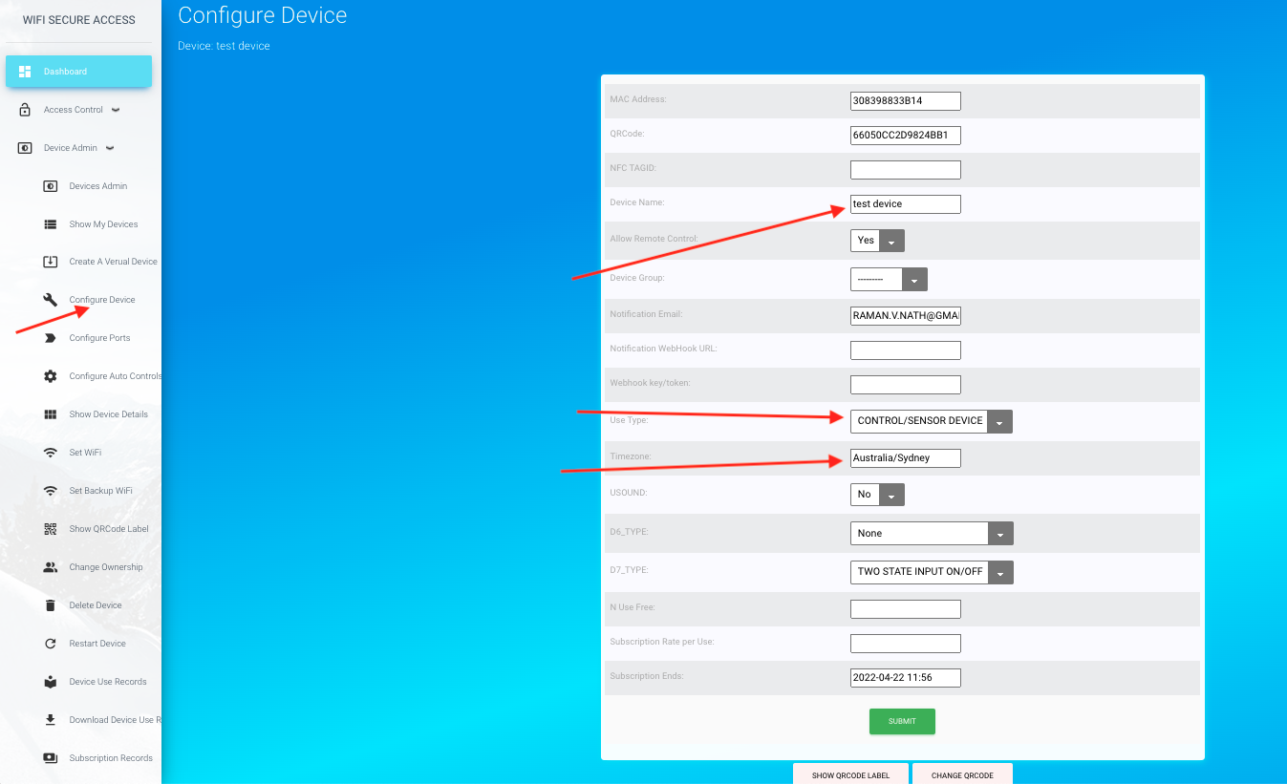Open Configure Device menu item
The height and width of the screenshot is (784, 1287).
pos(102,300)
